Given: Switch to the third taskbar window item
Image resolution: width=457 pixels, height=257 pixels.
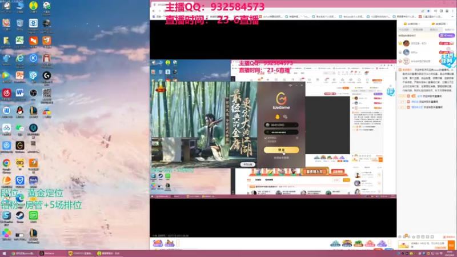Looking at the screenshot, I should 81,254.
